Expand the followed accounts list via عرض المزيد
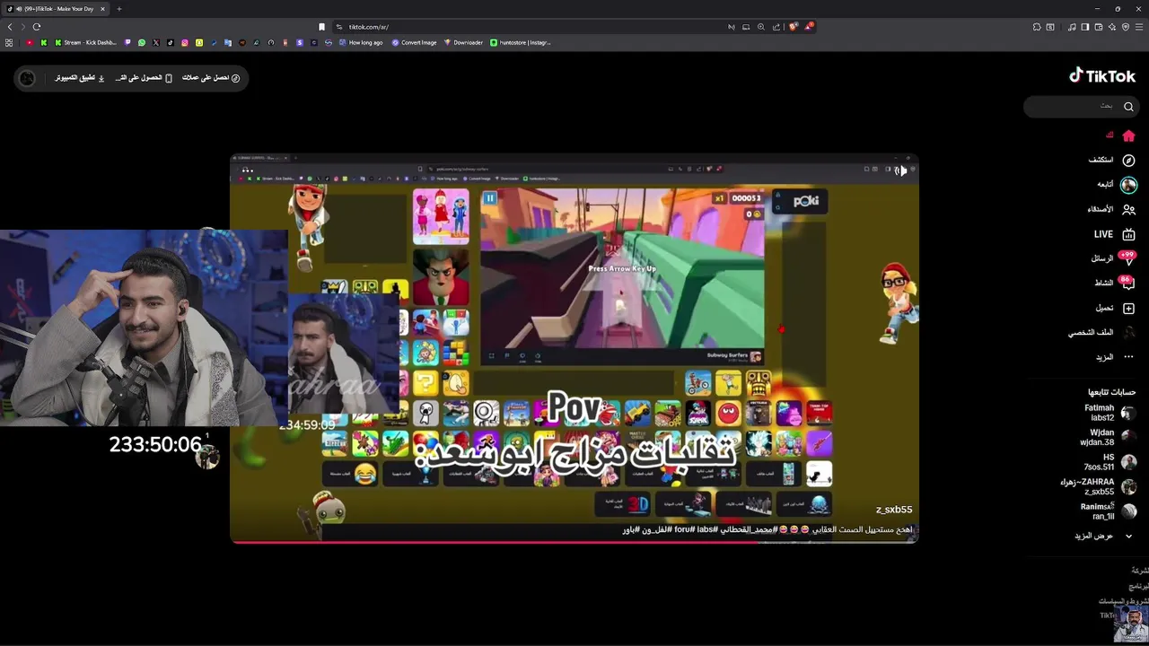Viewport: 1149px width, 646px height. 1103,536
